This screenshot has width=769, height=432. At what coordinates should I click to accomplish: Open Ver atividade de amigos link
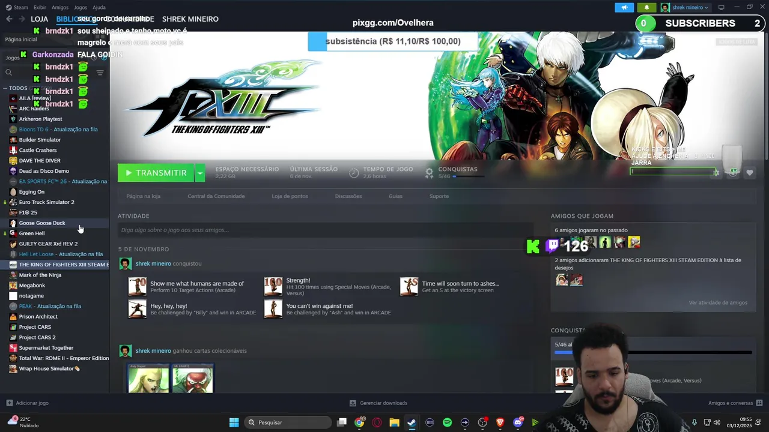coord(718,302)
